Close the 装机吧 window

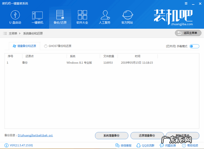(200, 4)
